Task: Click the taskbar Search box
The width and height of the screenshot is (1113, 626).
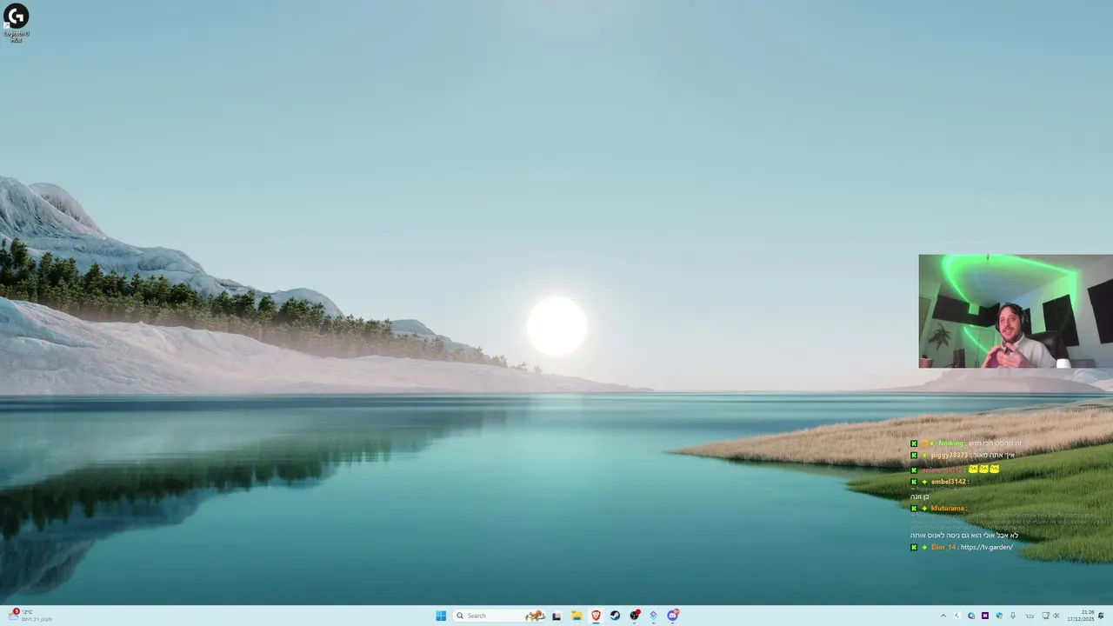Action: [x=500, y=616]
